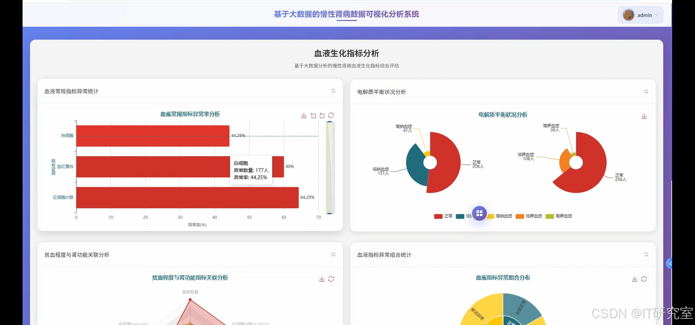The width and height of the screenshot is (695, 325).
Task: Click the 白细胞 axis label
Action: click(67, 136)
